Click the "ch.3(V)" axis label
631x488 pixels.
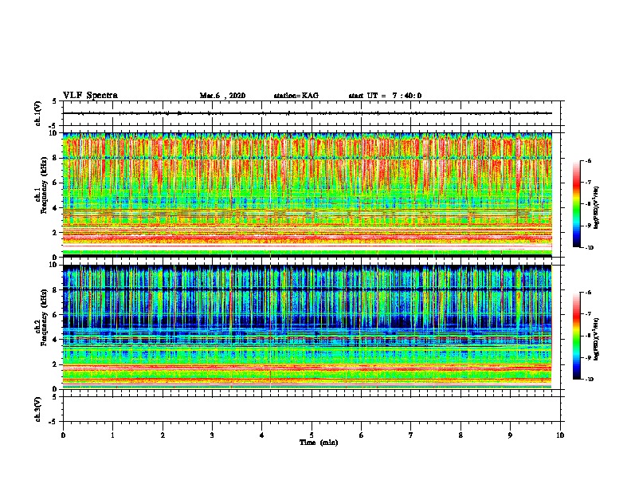pyautogui.click(x=37, y=409)
